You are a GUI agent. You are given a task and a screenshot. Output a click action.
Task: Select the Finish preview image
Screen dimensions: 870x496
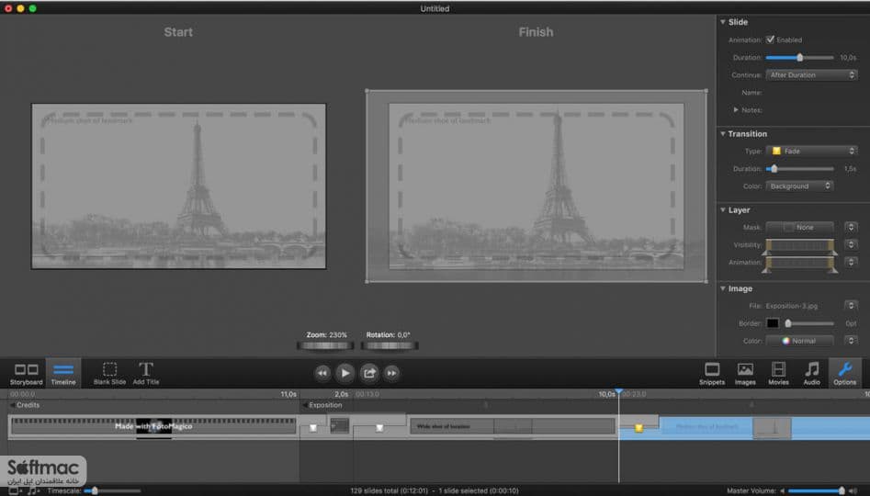(536, 186)
